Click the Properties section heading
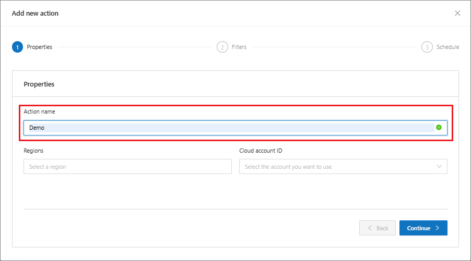This screenshot has width=471, height=261. click(x=39, y=84)
